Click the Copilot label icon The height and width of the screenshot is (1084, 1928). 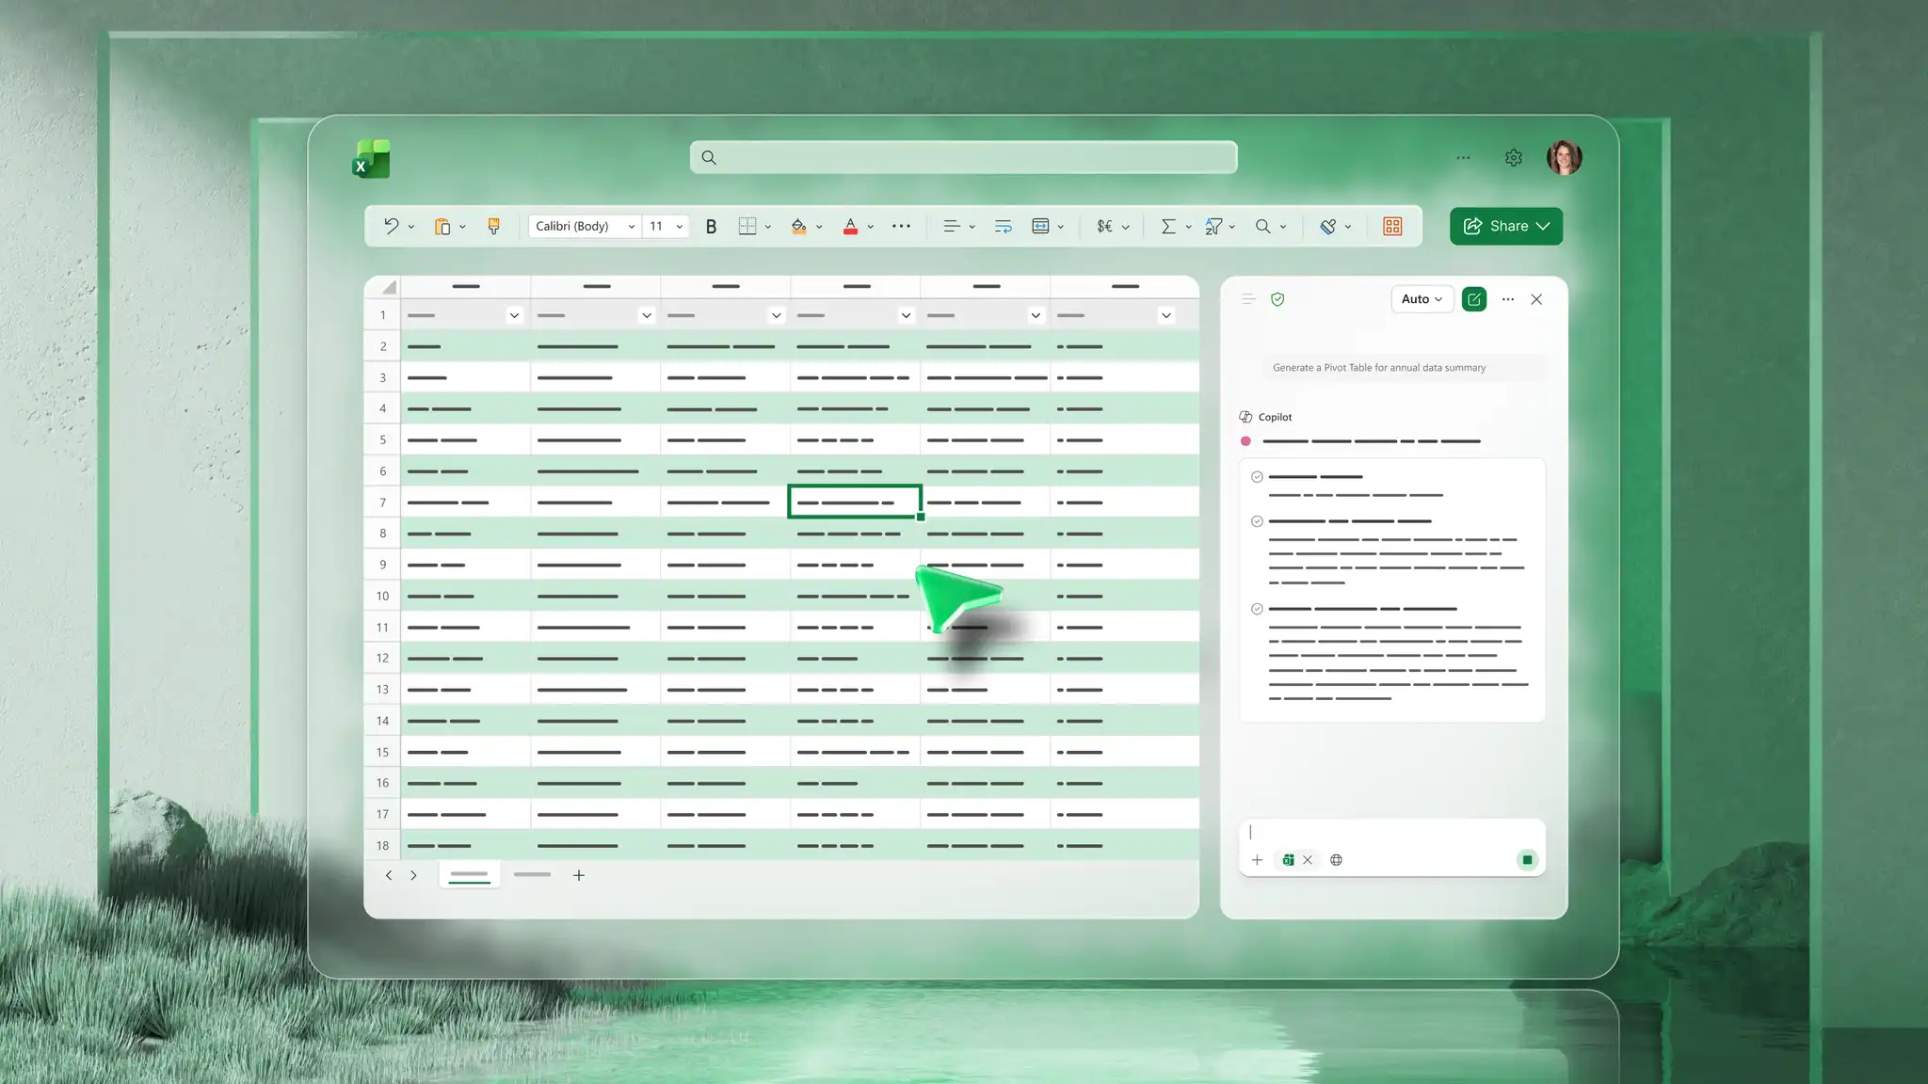1245,417
